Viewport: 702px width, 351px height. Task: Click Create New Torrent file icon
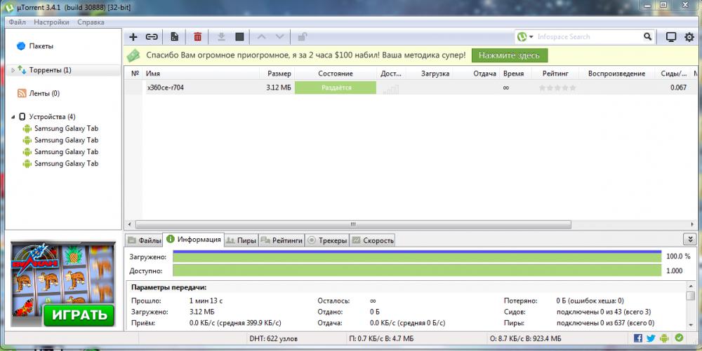point(175,37)
